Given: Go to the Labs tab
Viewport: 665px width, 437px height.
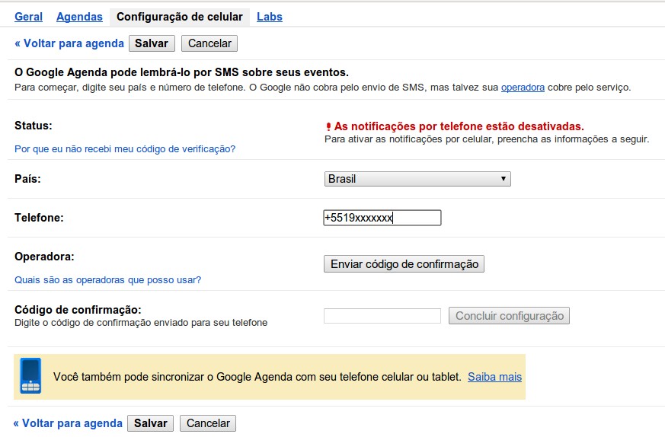Looking at the screenshot, I should pyautogui.click(x=270, y=17).
